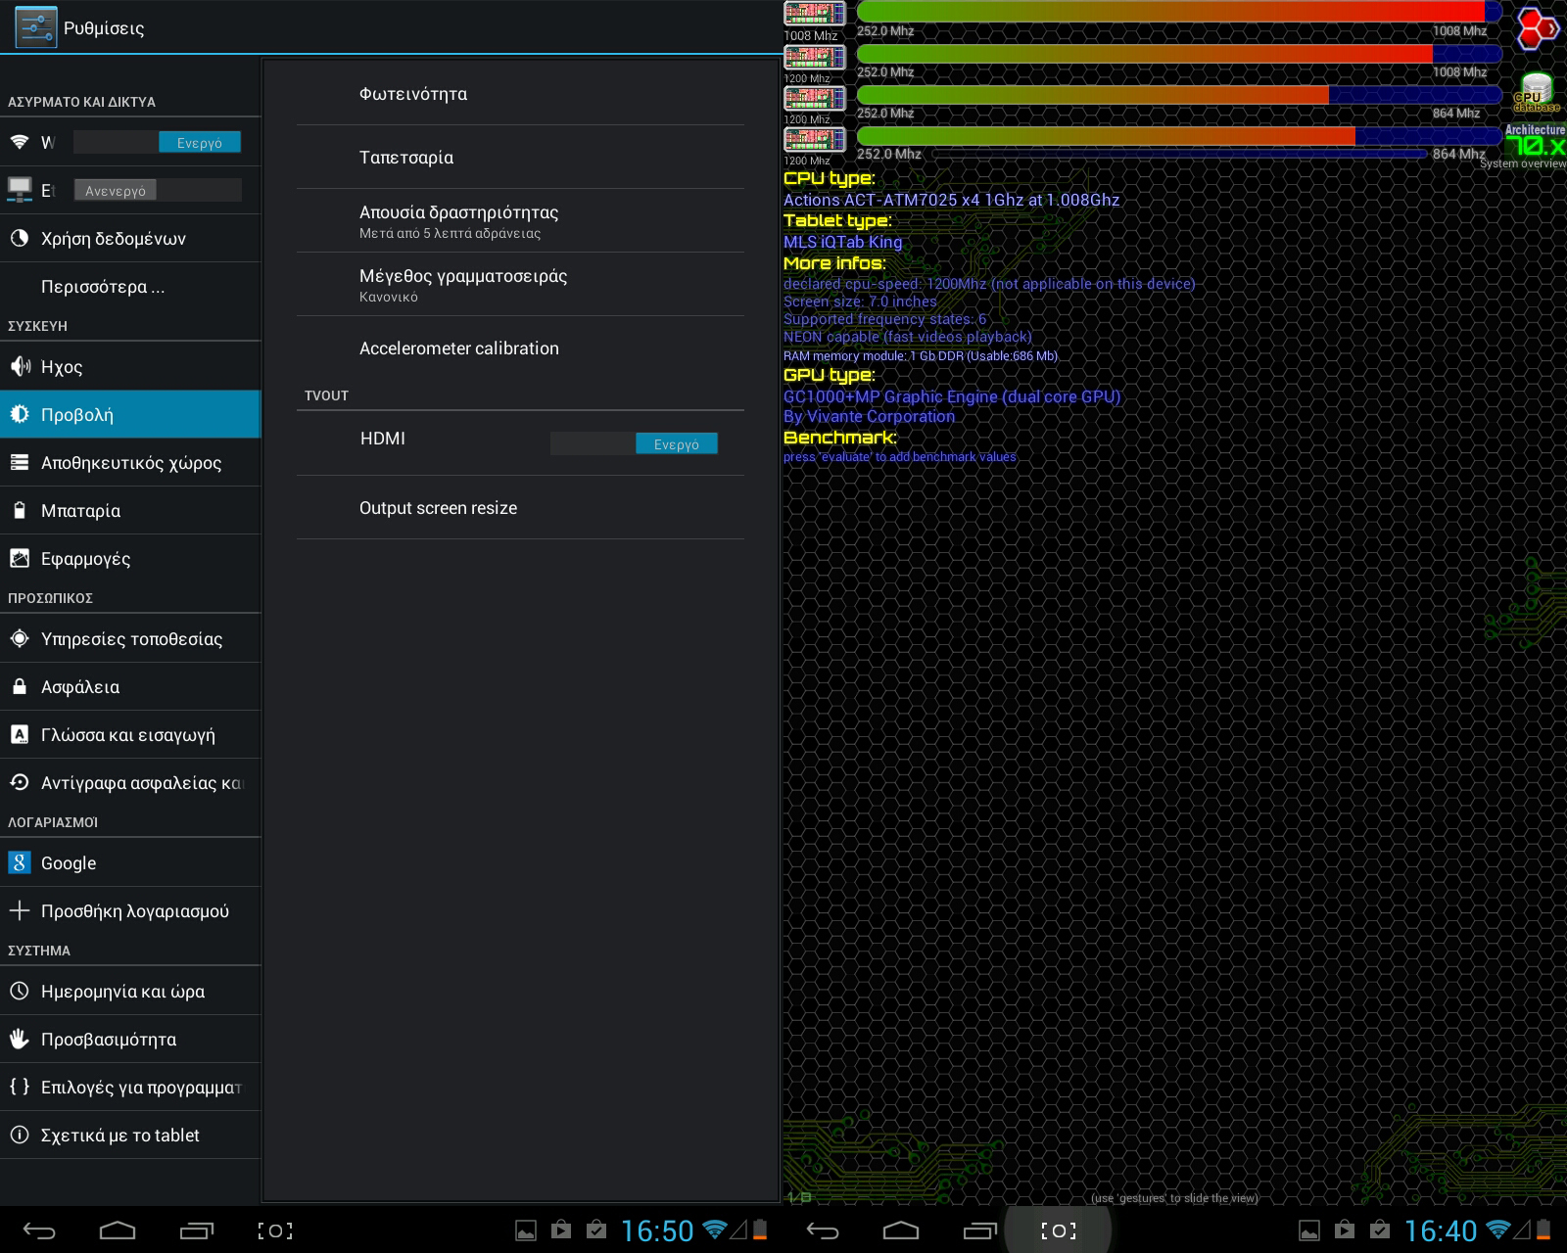Click the Ήχος speaker icon
The width and height of the screenshot is (1567, 1253).
coord(19,366)
